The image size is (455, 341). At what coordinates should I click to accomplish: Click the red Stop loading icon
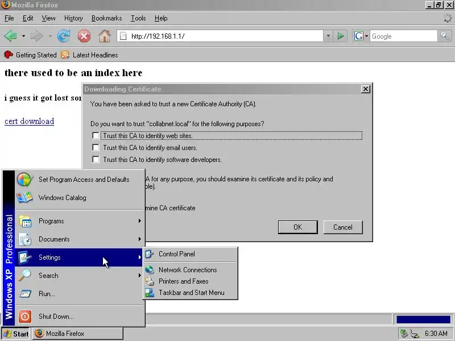84,36
